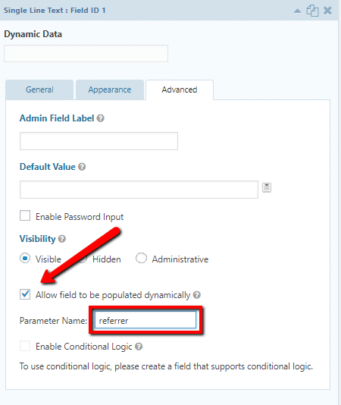The image size is (341, 405).
Task: Open the Advanced tab
Action: pyautogui.click(x=180, y=90)
